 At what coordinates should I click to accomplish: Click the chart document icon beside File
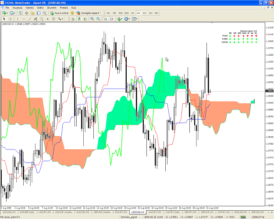point(3,8)
